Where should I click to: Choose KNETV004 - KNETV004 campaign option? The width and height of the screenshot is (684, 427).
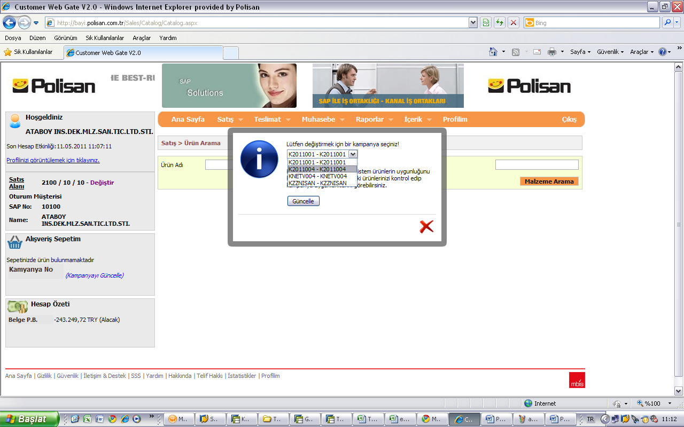[322, 176]
